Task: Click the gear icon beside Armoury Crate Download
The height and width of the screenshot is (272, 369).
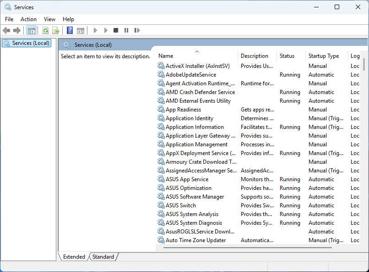Action: coord(161,162)
